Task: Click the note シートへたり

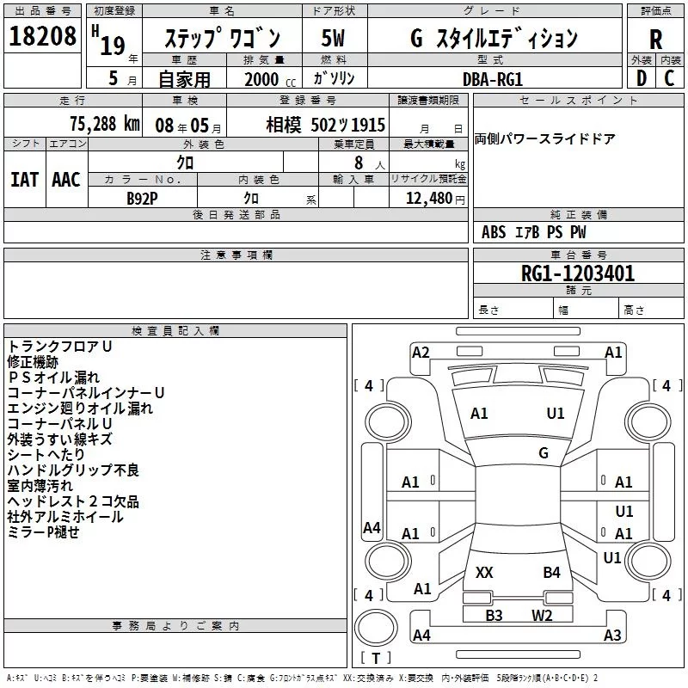Action: [x=46, y=455]
